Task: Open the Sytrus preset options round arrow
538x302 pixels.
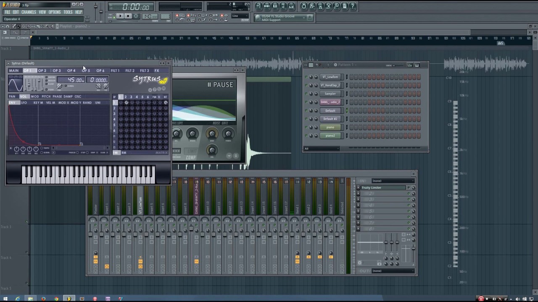Action: [x=150, y=90]
